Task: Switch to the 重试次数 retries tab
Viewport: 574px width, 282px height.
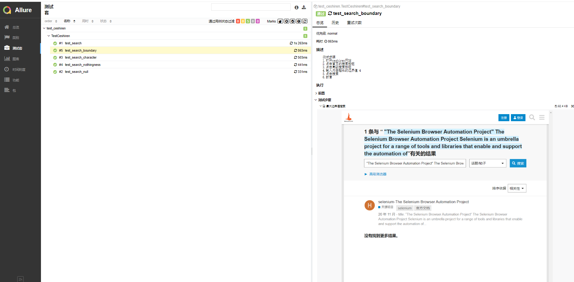Action: (354, 23)
